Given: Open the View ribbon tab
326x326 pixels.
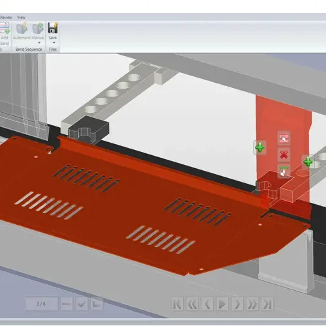Looking at the screenshot, I should click(x=21, y=18).
